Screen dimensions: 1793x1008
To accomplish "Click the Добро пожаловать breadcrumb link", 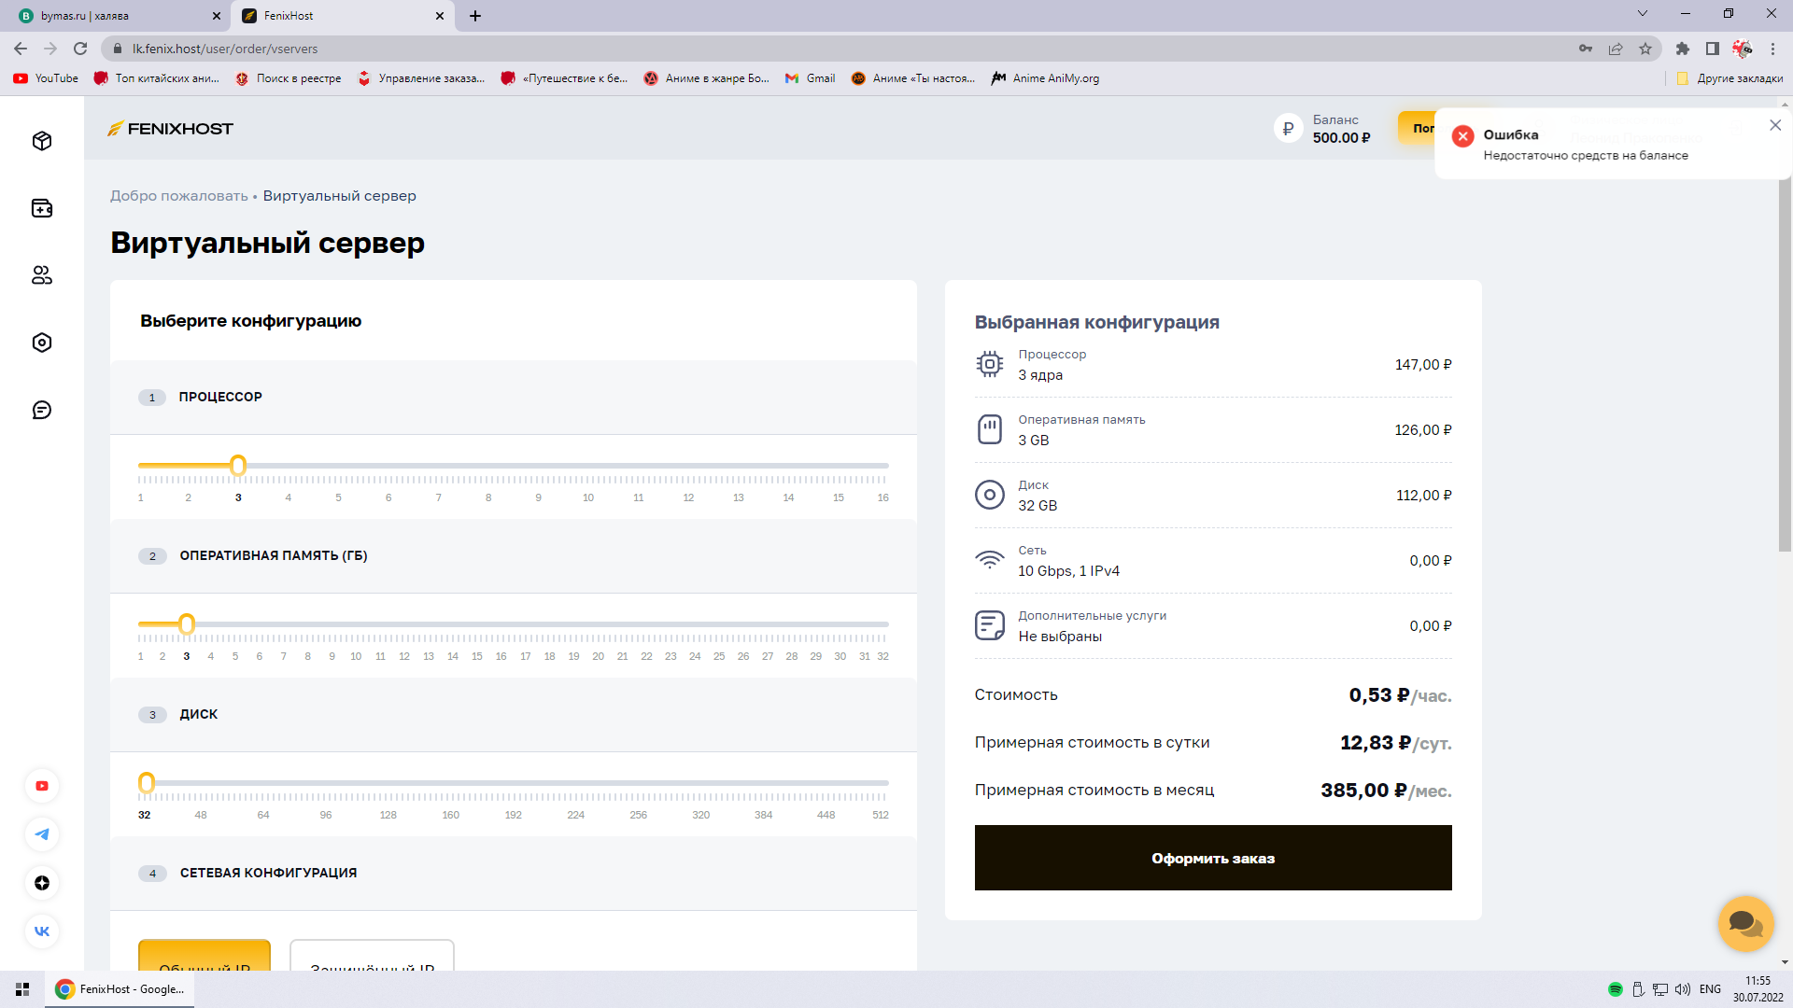I will pos(178,196).
